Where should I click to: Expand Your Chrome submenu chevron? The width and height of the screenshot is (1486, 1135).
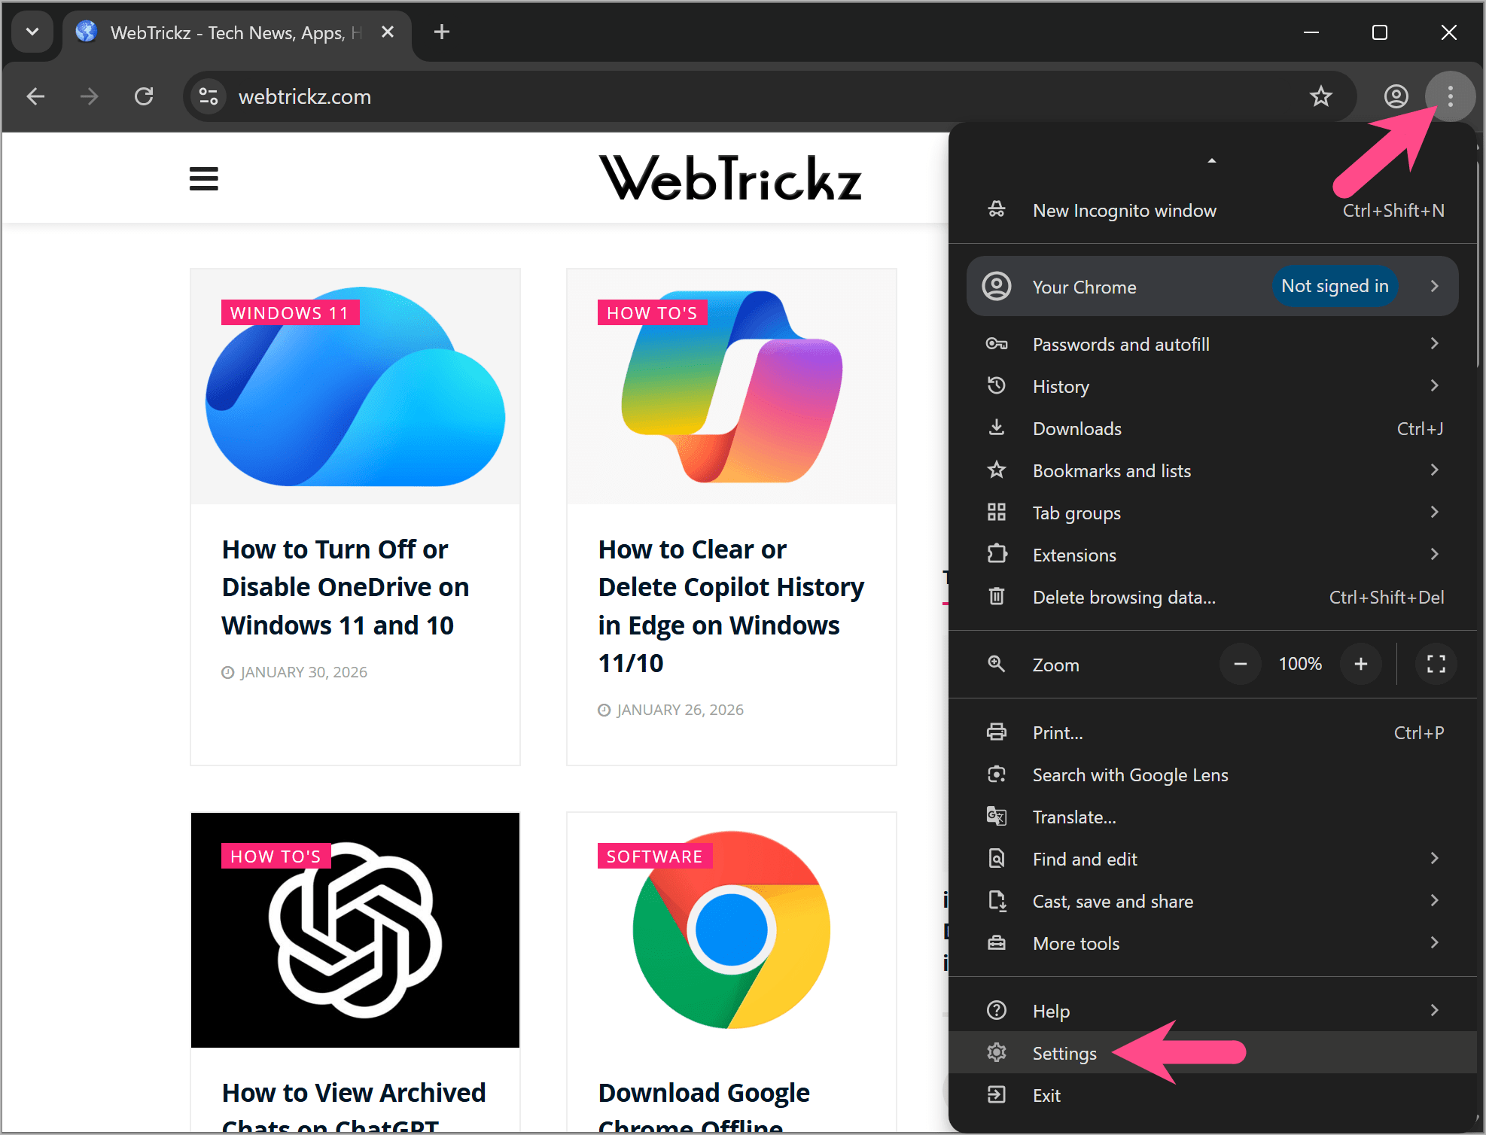[x=1435, y=286]
